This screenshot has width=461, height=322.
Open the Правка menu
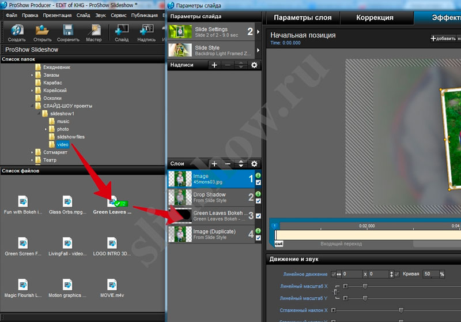click(x=30, y=16)
